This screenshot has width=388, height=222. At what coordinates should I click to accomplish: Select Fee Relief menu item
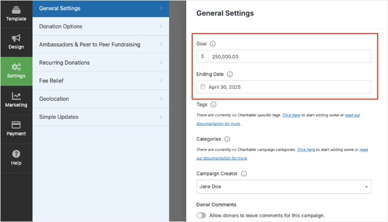pyautogui.click(x=101, y=81)
